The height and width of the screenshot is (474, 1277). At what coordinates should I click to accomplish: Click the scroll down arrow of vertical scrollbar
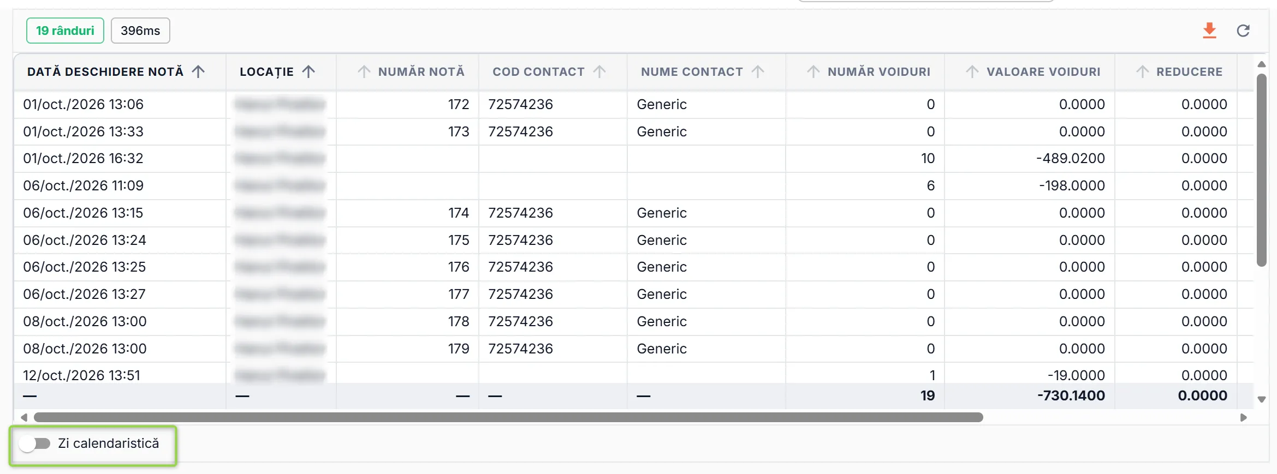tap(1261, 399)
